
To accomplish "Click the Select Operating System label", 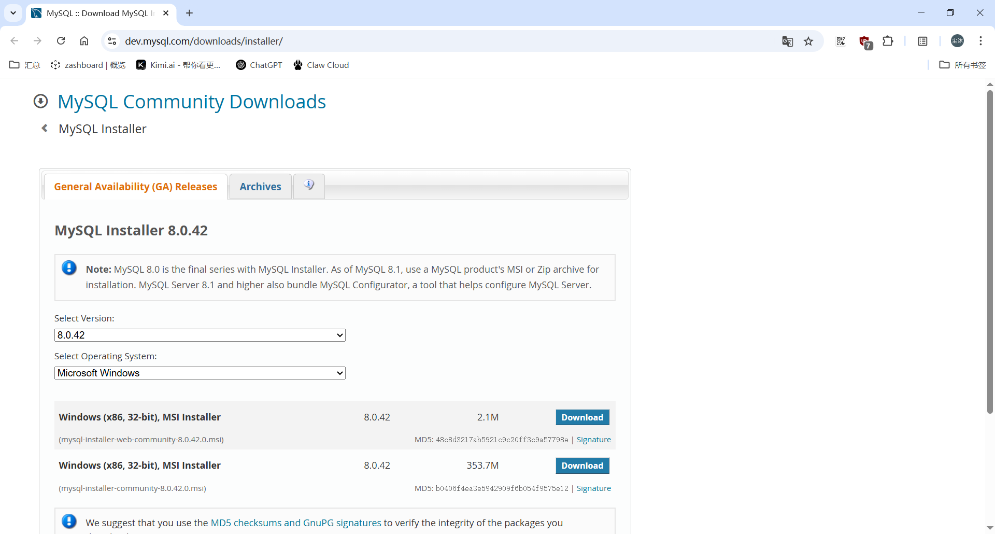I will [106, 356].
